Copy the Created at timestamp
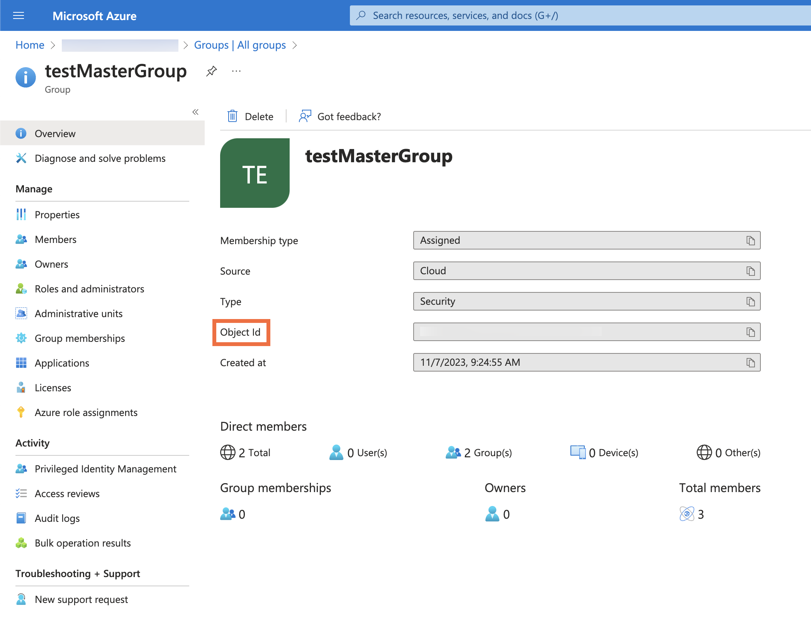The image size is (811, 618). pyautogui.click(x=750, y=363)
